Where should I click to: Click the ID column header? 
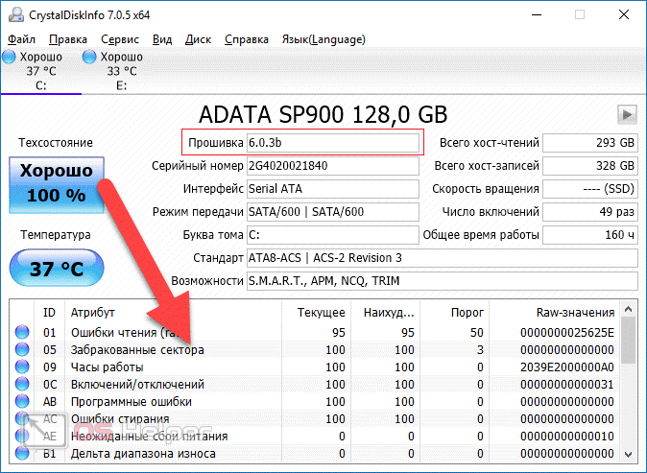click(x=49, y=313)
